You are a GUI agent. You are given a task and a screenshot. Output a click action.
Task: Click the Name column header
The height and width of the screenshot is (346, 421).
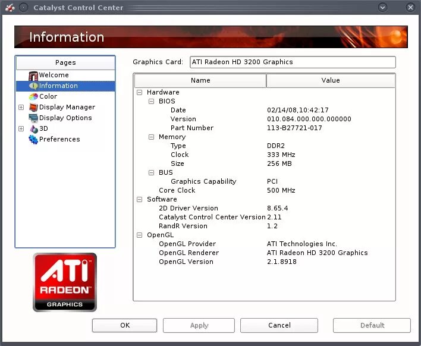click(x=200, y=80)
